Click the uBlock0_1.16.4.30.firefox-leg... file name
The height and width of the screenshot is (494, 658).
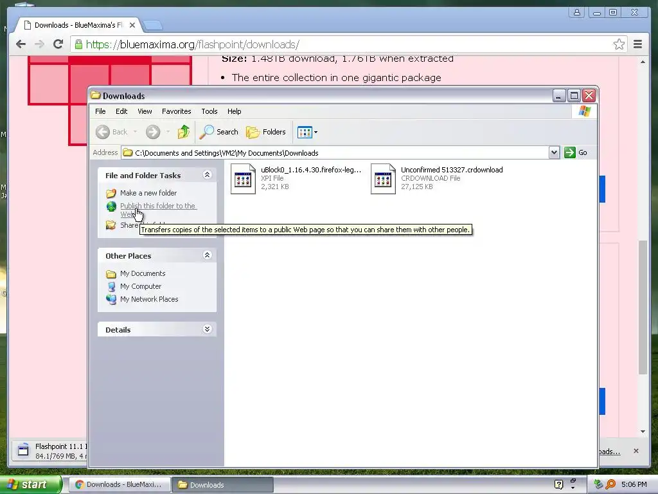pos(310,170)
